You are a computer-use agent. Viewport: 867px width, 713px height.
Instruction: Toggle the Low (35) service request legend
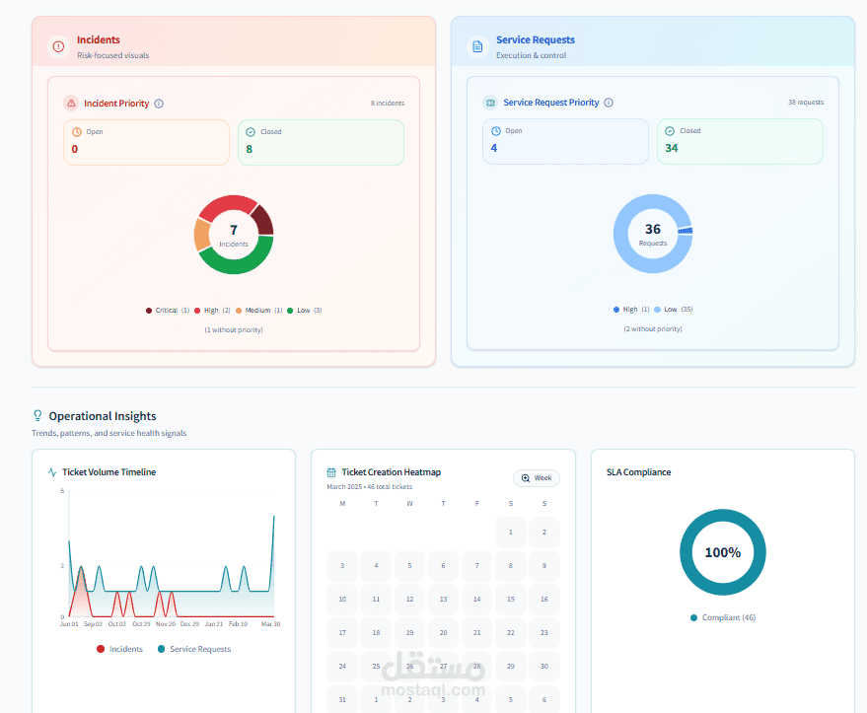[674, 310]
